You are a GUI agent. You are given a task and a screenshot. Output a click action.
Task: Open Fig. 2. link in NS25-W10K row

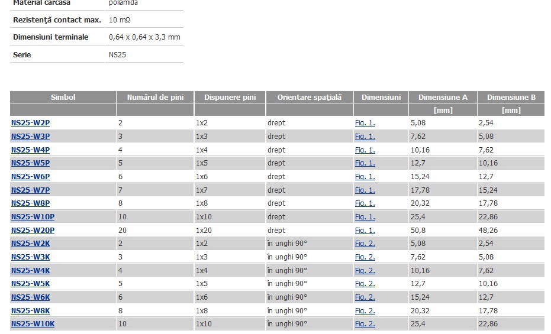pos(365,324)
